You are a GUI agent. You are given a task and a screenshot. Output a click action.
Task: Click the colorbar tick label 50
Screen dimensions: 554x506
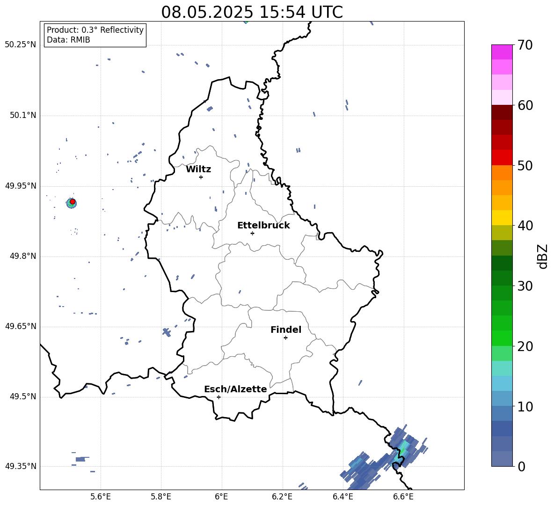525,166
